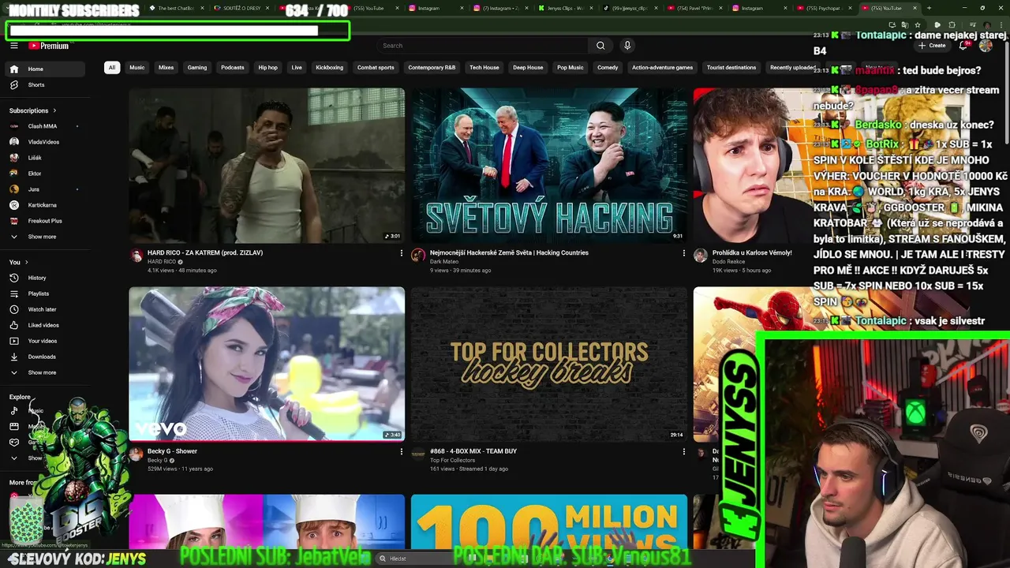1010x568 pixels.
Task: Open Shorts in the sidebar
Action: coord(46,84)
